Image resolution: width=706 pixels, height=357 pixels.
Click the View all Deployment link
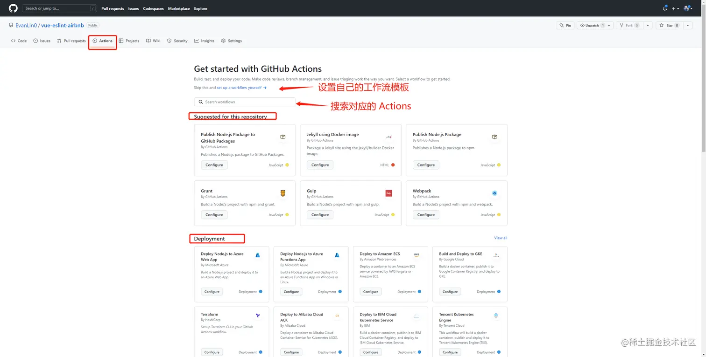[501, 238]
